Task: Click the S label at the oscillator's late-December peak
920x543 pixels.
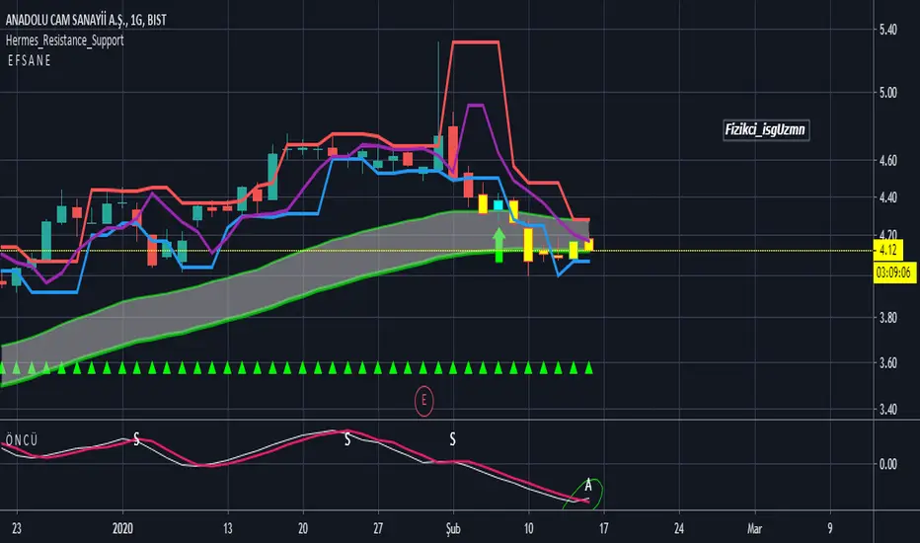Action: 136,439
